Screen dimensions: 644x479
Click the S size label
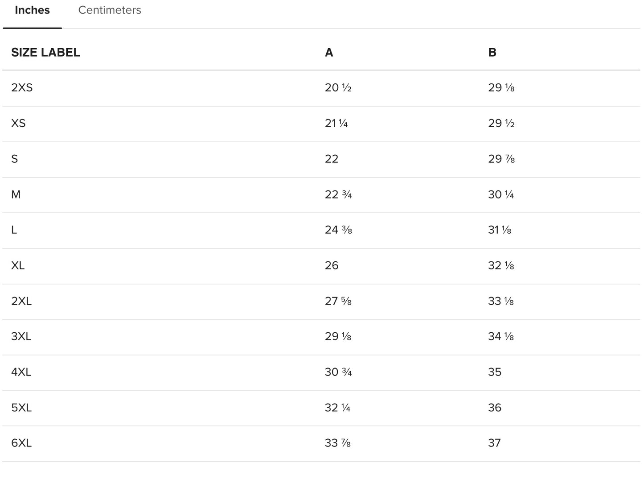15,159
